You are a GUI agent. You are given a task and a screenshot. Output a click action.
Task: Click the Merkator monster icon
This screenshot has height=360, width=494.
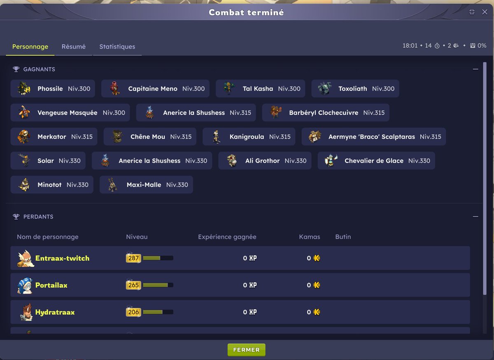[24, 136]
